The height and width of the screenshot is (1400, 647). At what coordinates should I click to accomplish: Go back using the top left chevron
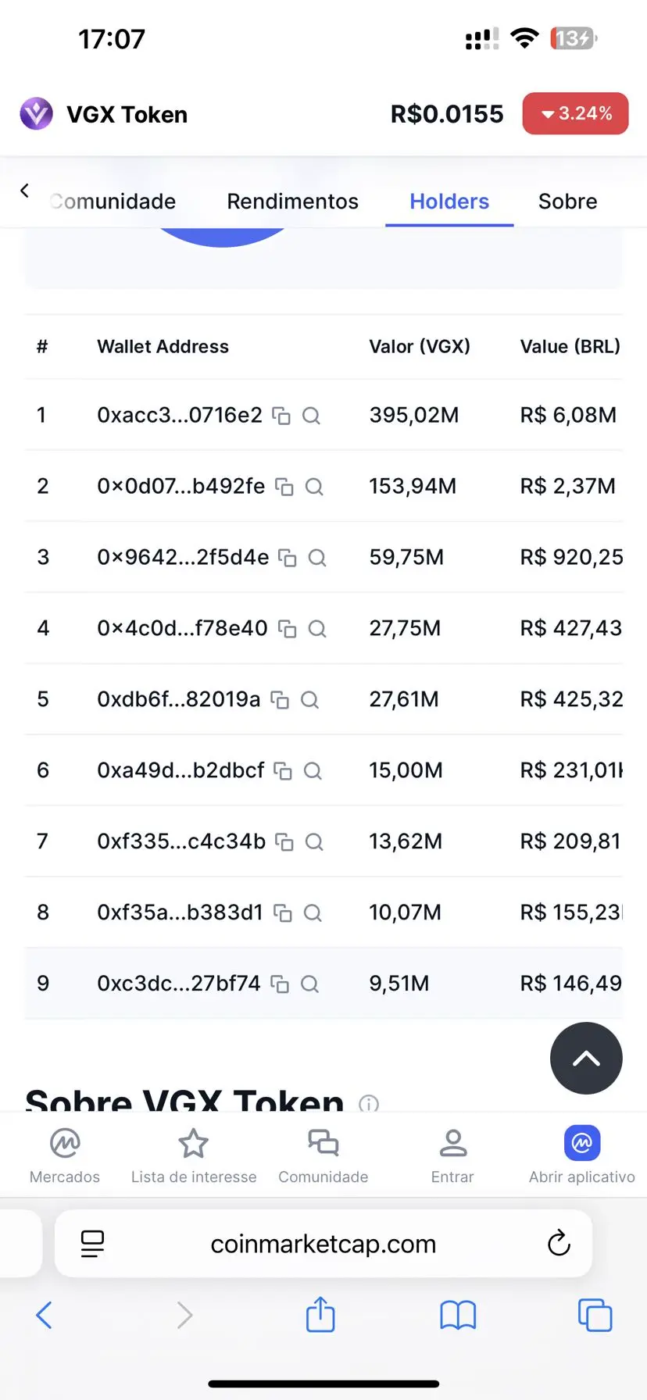coord(25,191)
